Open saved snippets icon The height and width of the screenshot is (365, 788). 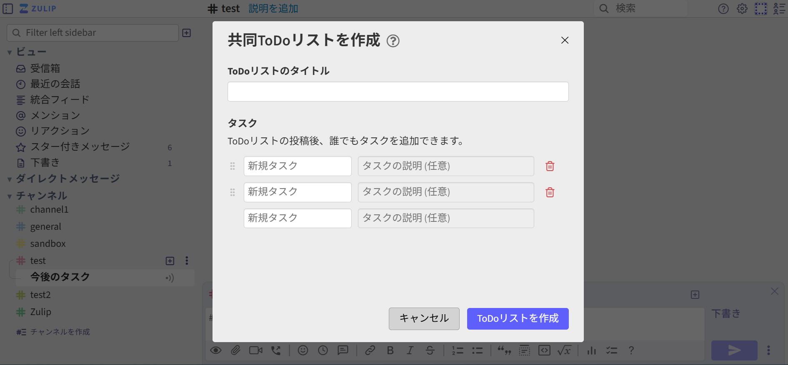click(x=343, y=350)
